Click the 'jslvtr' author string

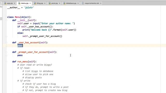click(x=29, y=7)
